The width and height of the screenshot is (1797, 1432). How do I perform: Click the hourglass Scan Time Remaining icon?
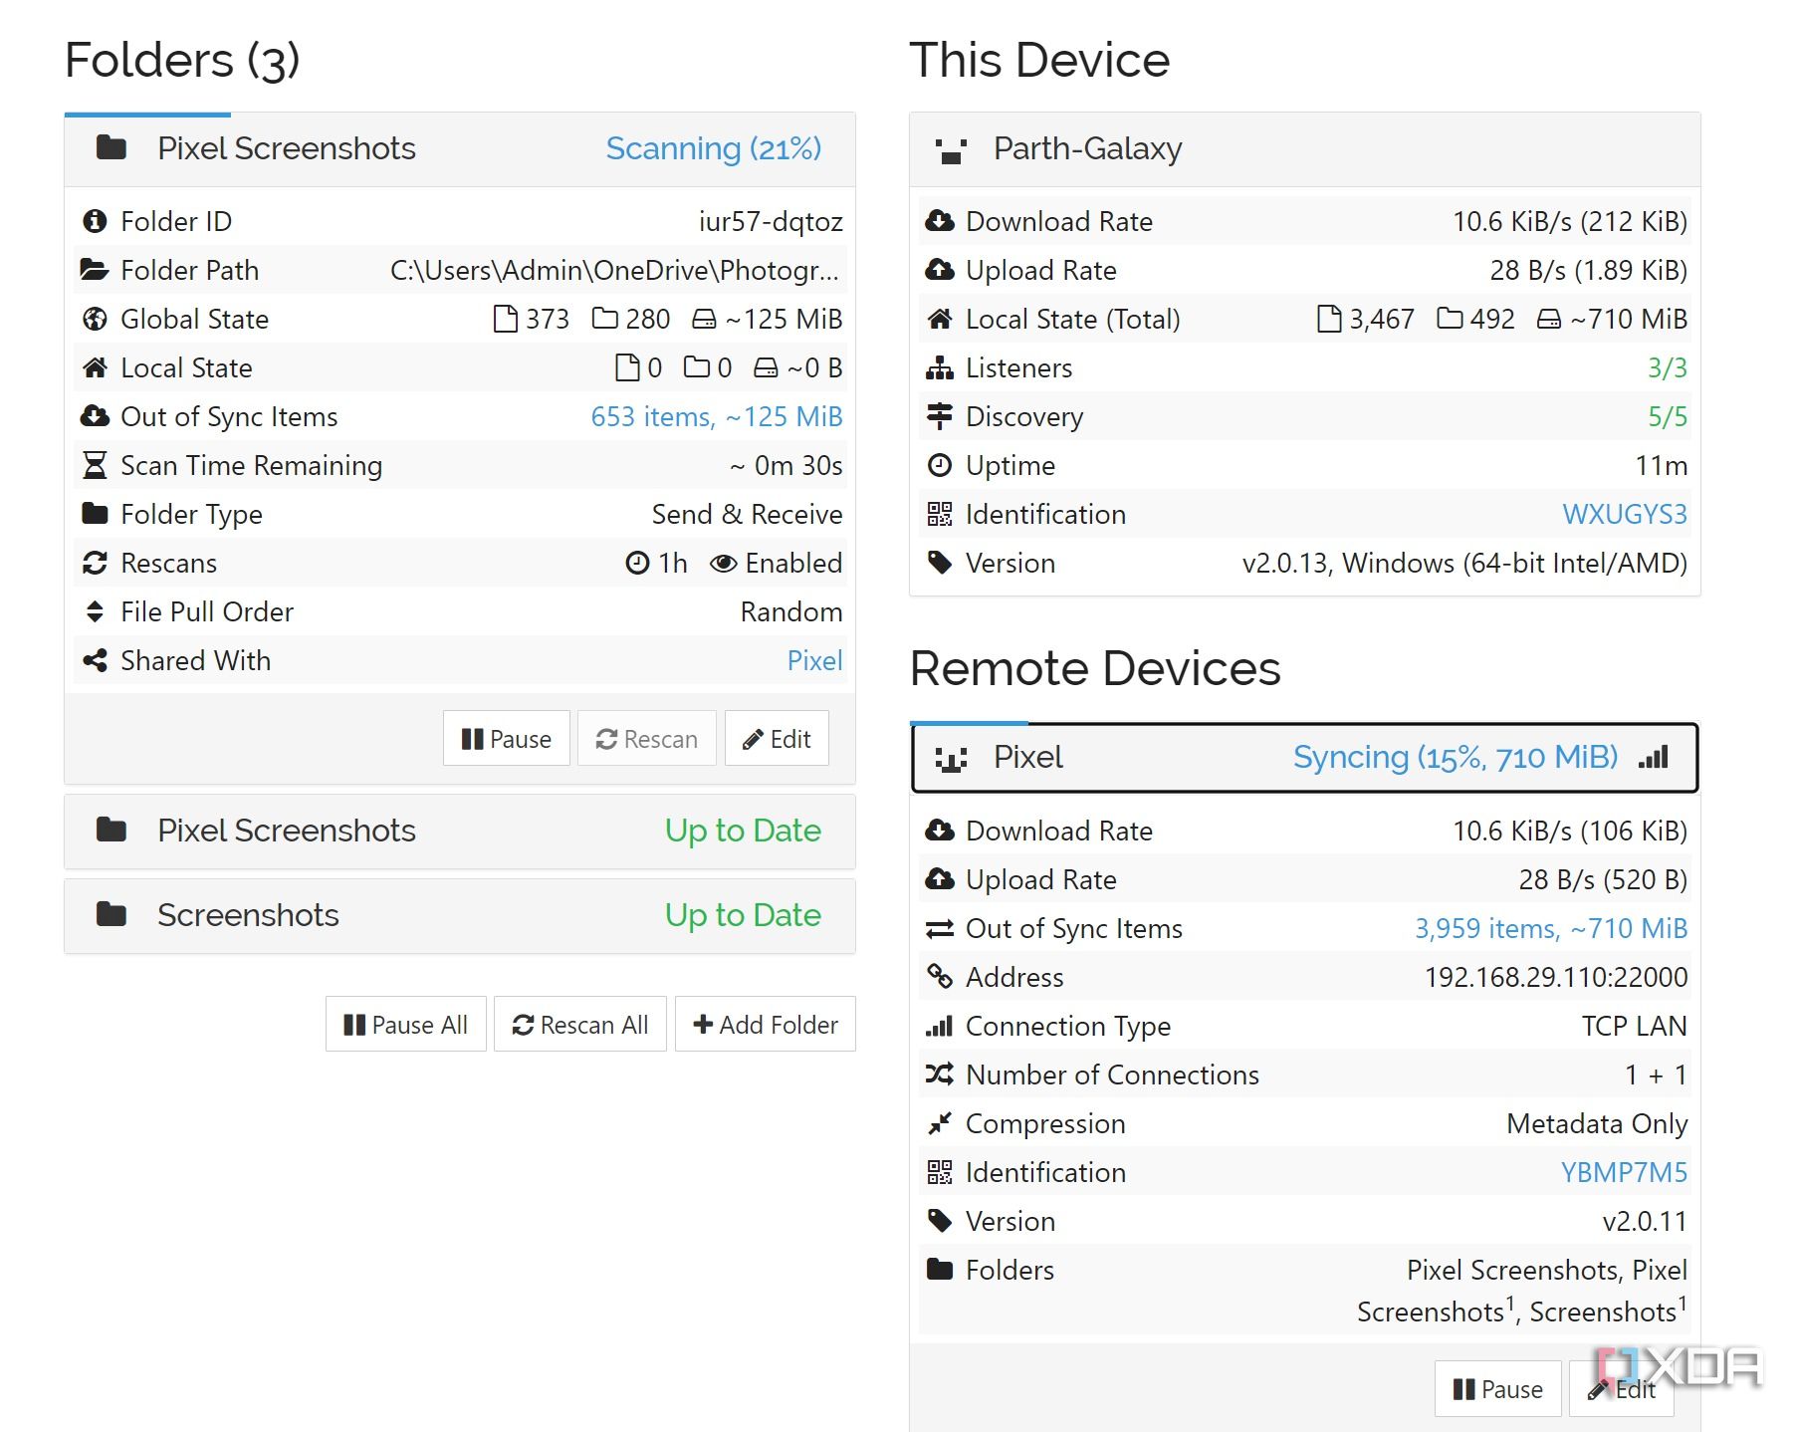95,465
